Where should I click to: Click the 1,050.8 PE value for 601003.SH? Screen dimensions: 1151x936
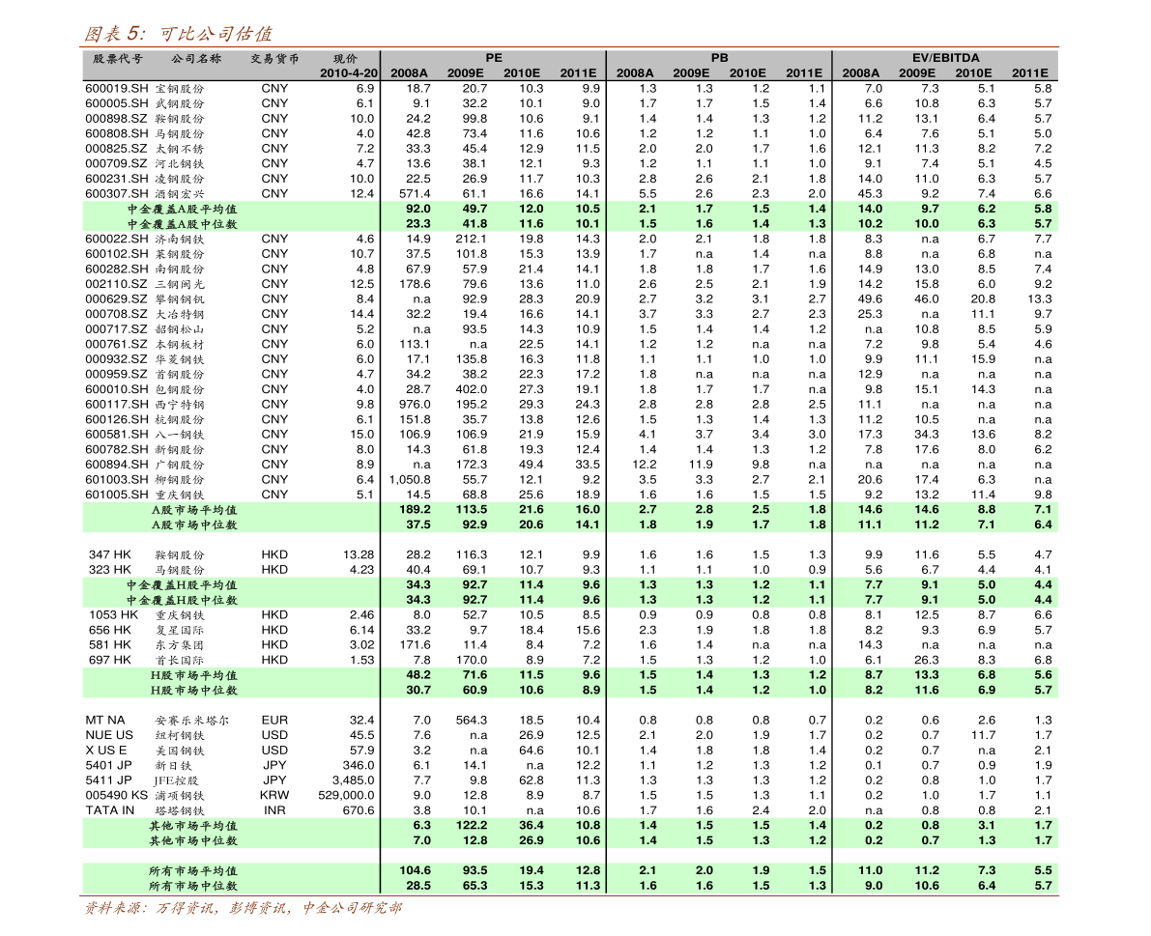411,480
